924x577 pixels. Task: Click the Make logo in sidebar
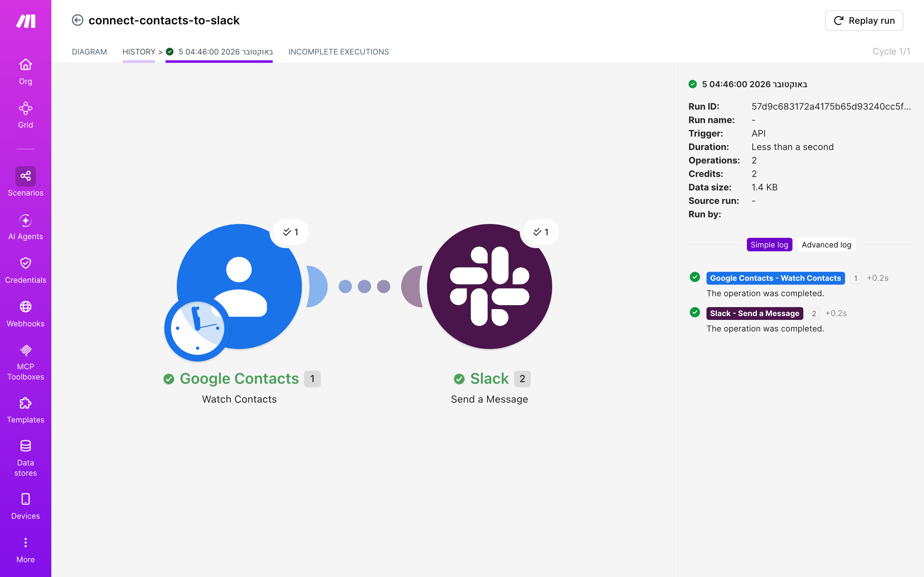(26, 21)
